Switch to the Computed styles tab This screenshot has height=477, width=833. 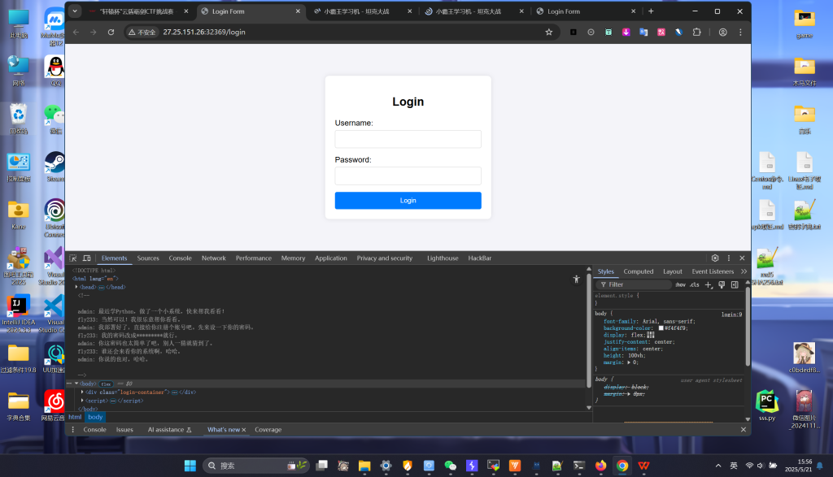click(x=639, y=271)
